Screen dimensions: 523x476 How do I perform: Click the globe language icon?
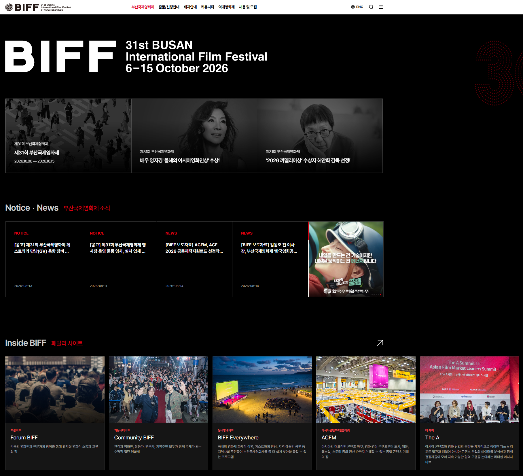point(353,7)
